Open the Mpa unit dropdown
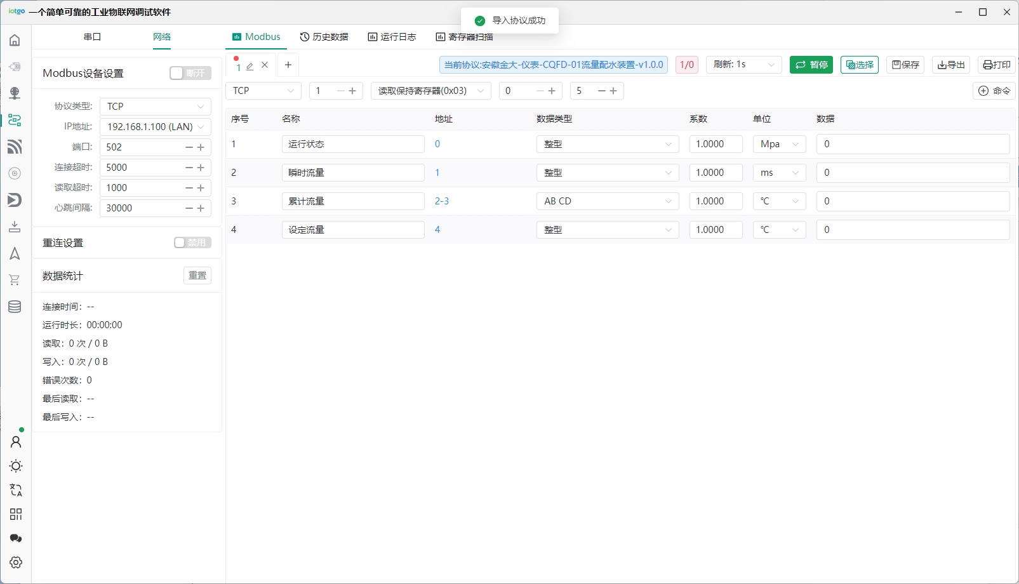 point(780,144)
